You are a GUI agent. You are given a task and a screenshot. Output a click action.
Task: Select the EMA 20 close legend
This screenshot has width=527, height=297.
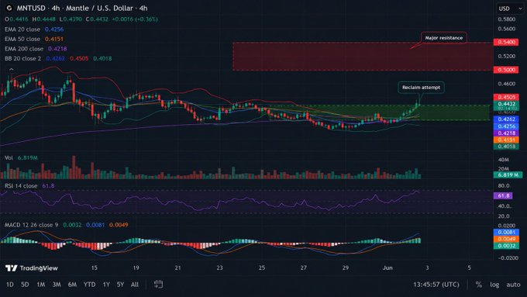[22, 29]
